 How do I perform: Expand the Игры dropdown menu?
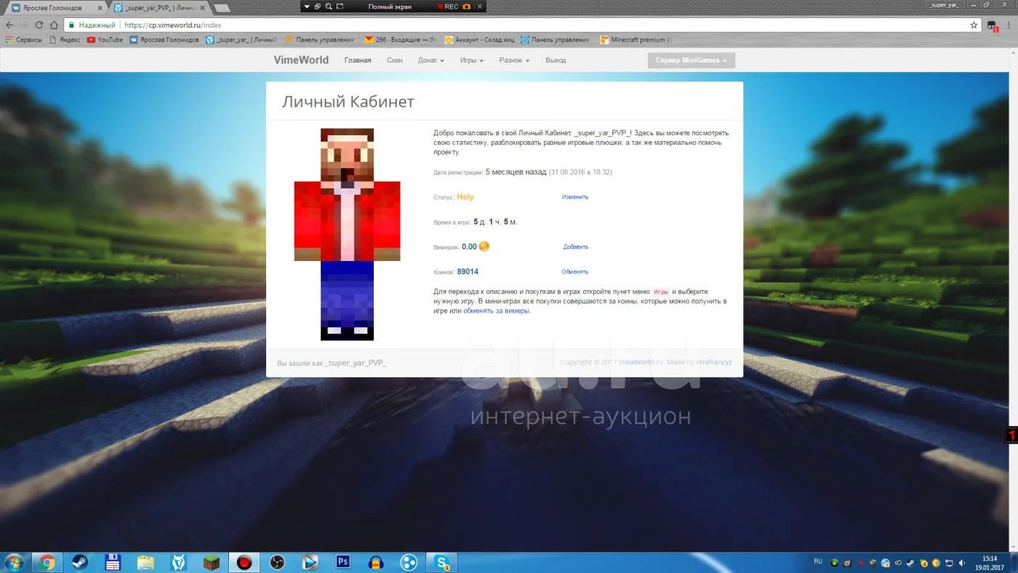(x=471, y=60)
